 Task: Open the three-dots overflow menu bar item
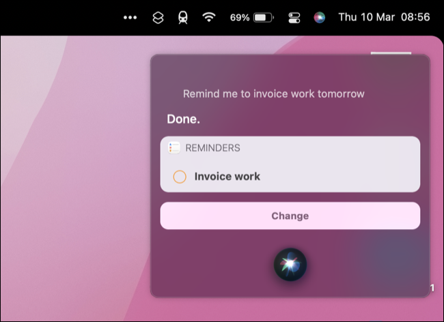[x=130, y=18]
